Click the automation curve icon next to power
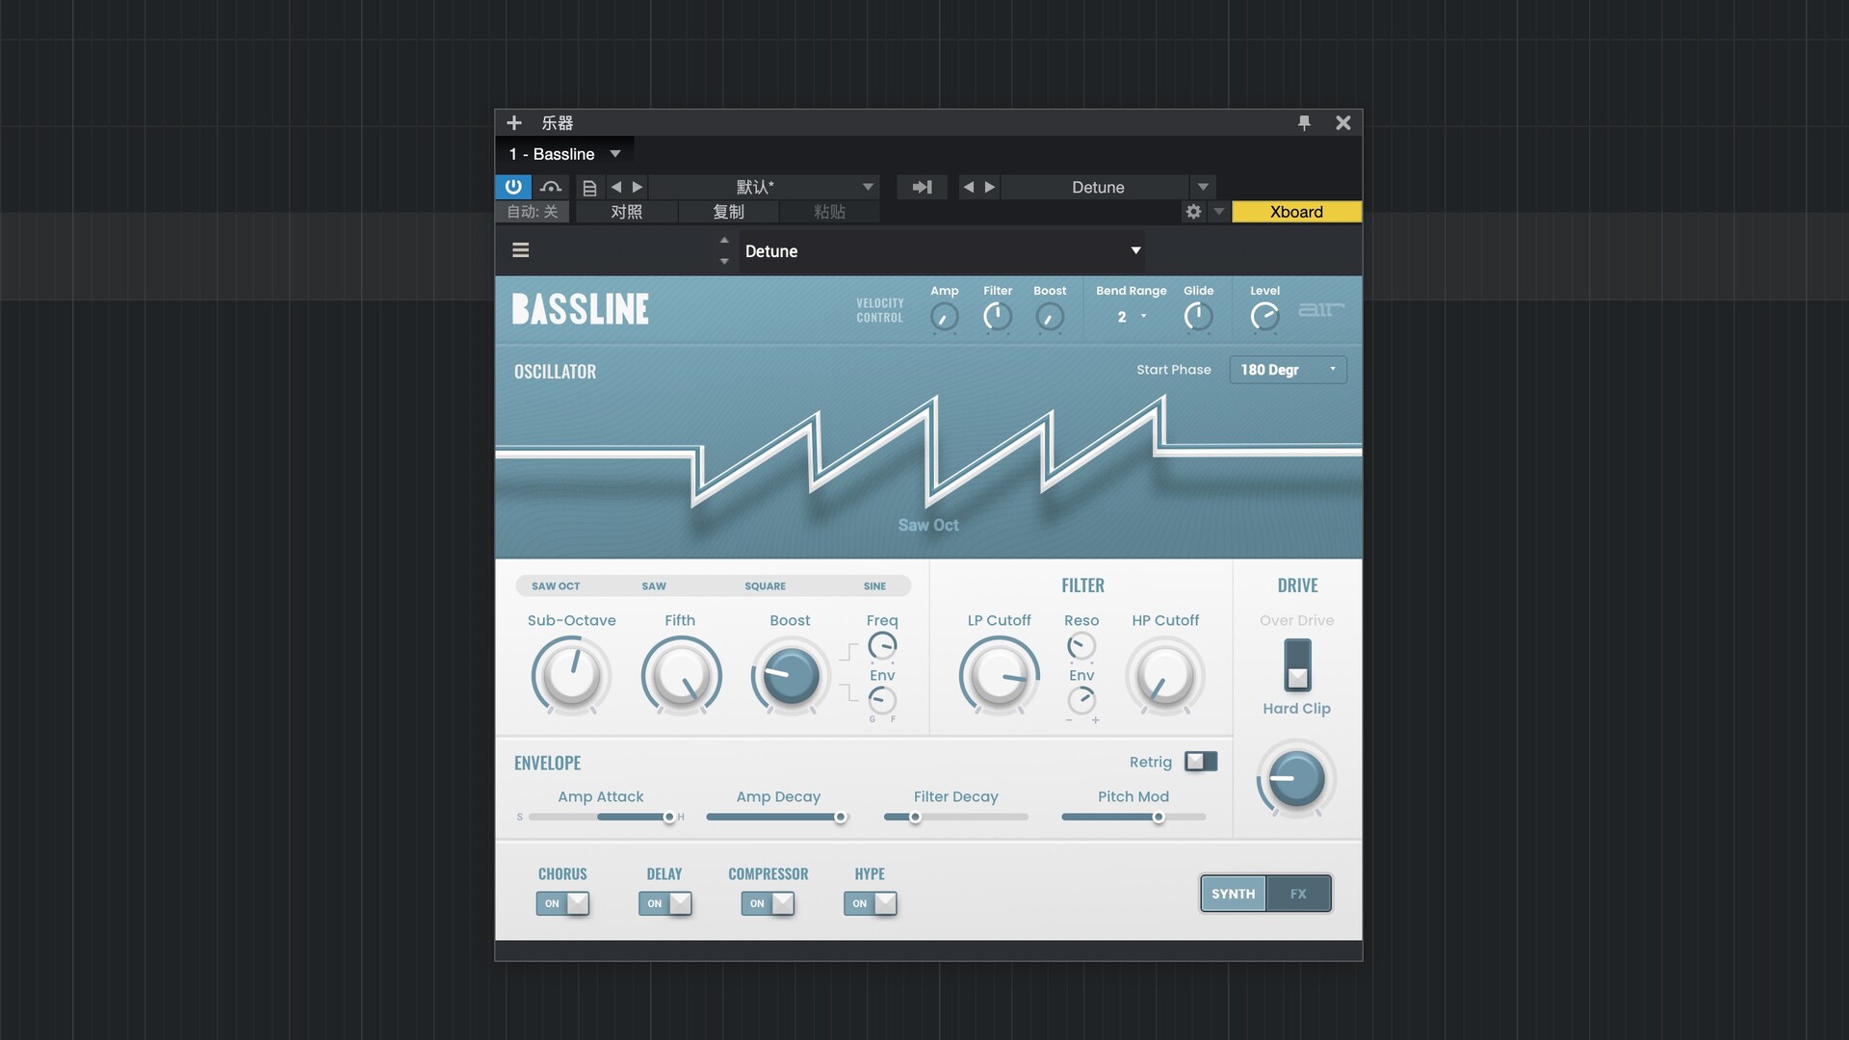 (x=551, y=187)
